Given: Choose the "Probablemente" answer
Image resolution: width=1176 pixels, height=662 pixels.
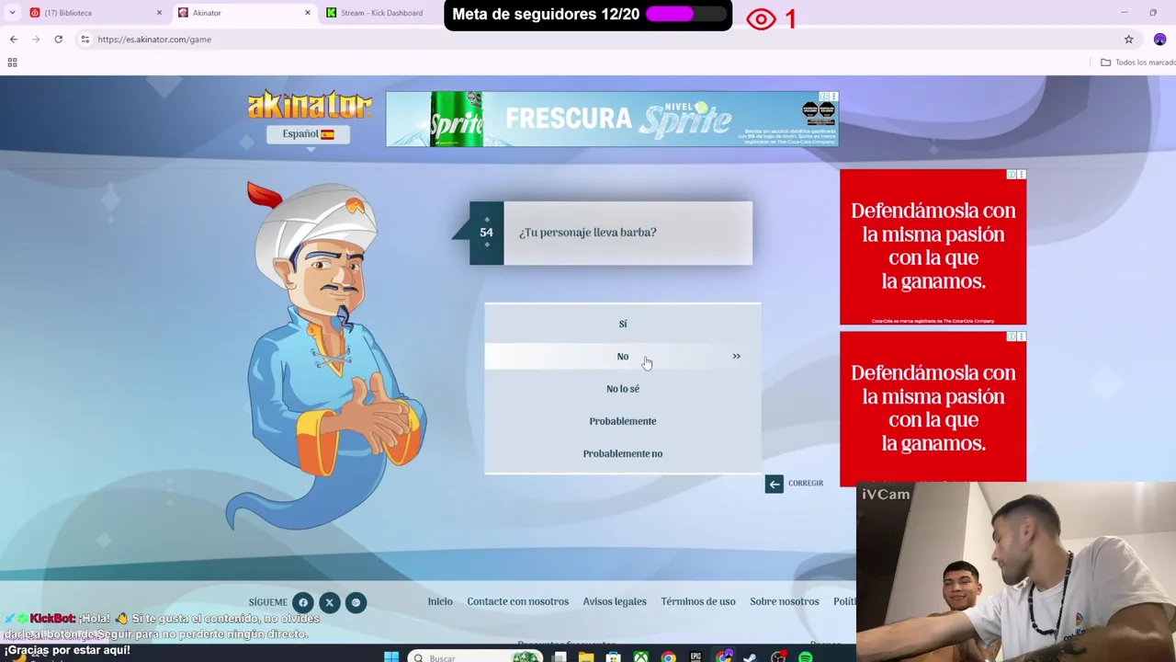Looking at the screenshot, I should click(x=622, y=421).
